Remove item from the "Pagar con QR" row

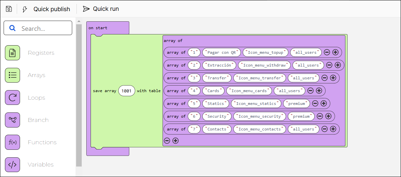[x=327, y=52]
